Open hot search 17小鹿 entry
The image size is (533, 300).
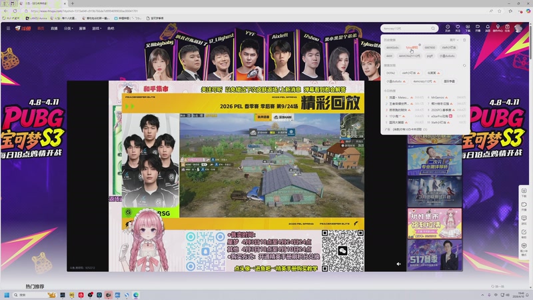(x=405, y=116)
